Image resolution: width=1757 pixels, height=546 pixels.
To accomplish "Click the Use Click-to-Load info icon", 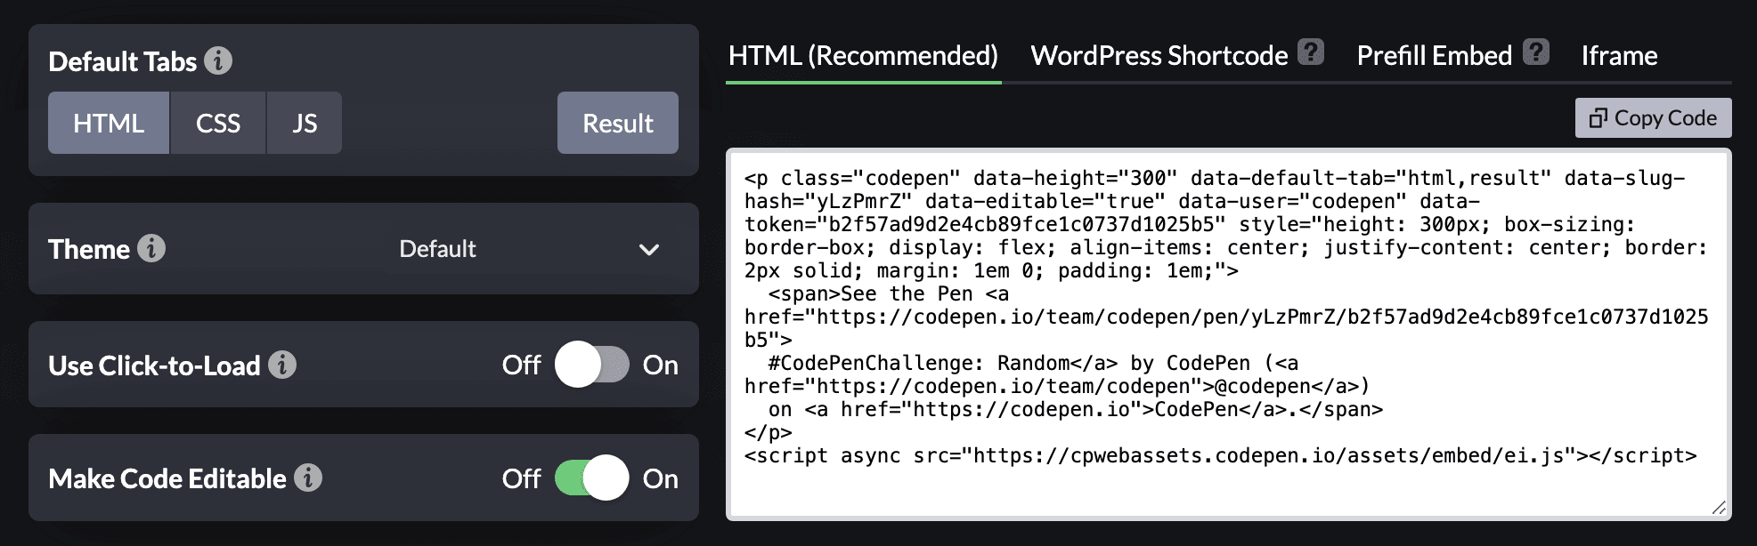I will (282, 365).
